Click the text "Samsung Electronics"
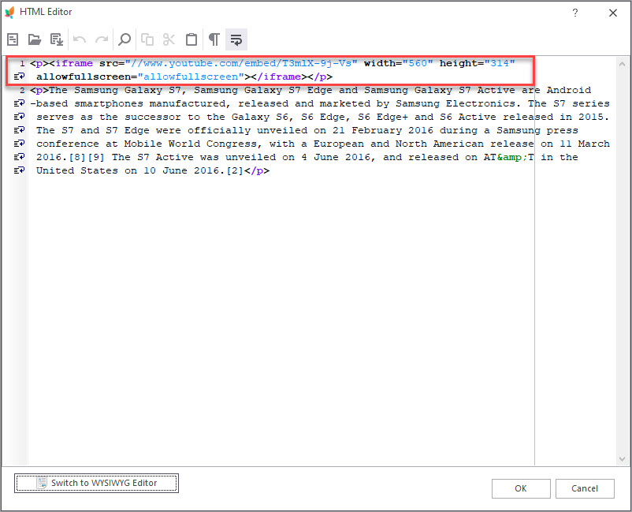The image size is (632, 512). pyautogui.click(x=455, y=103)
